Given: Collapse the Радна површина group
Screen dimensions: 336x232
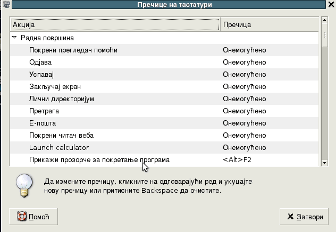Looking at the screenshot, I should [x=14, y=38].
